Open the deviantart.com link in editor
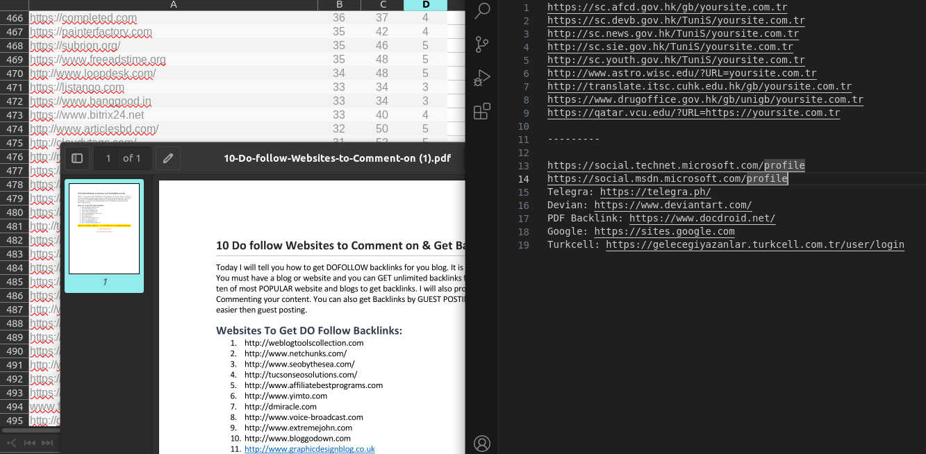 coord(673,205)
